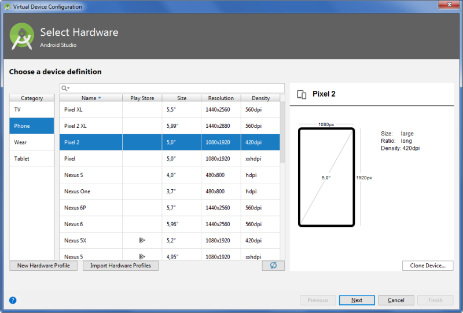Viewport: 463px width, 313px height.
Task: Sort devices by Name column arrow
Action: [100, 98]
